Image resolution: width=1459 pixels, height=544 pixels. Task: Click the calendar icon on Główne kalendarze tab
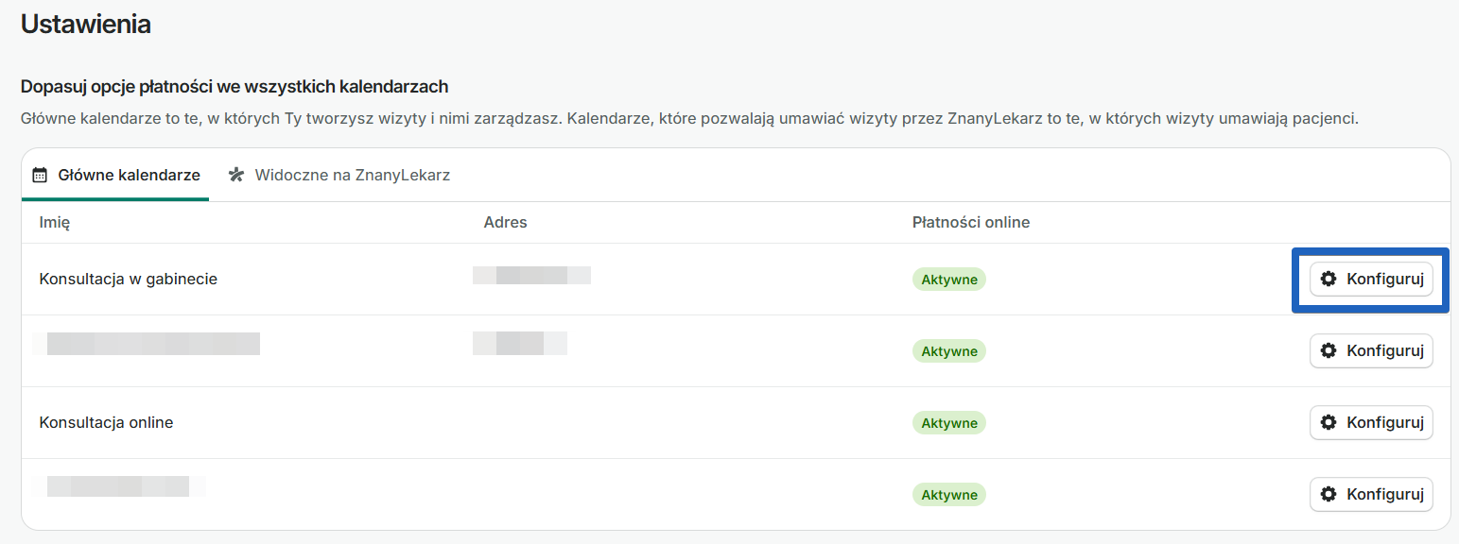coord(40,175)
